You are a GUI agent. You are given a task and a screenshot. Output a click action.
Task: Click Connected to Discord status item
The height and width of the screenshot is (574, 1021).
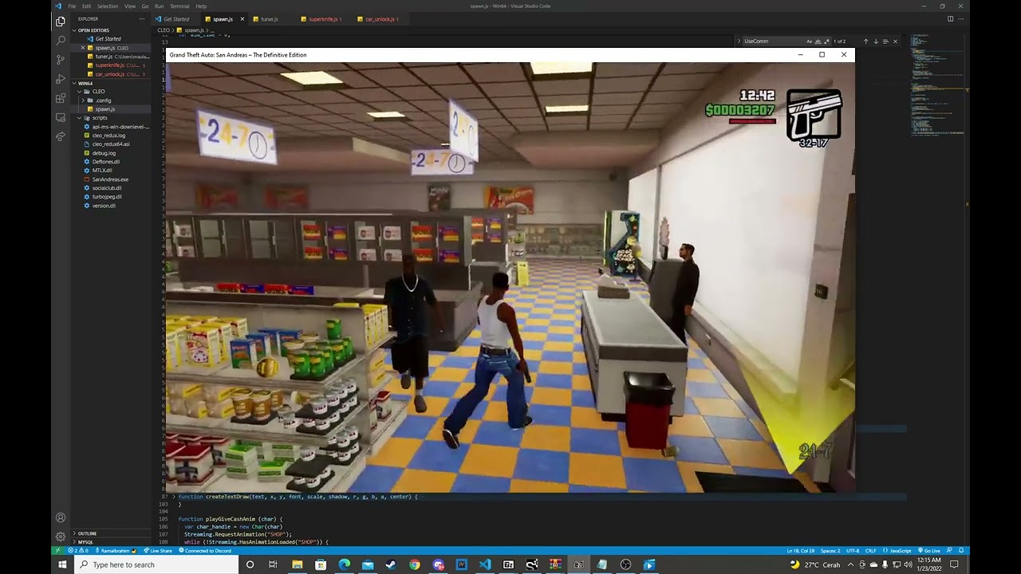(x=204, y=551)
